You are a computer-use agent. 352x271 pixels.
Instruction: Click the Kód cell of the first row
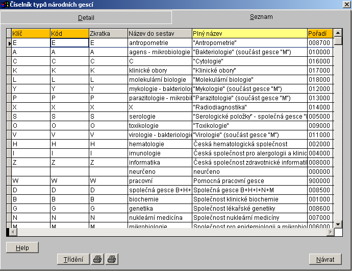pos(69,43)
